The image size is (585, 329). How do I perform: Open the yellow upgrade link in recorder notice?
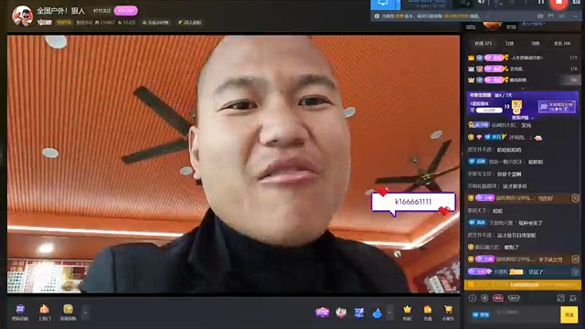tap(456, 16)
